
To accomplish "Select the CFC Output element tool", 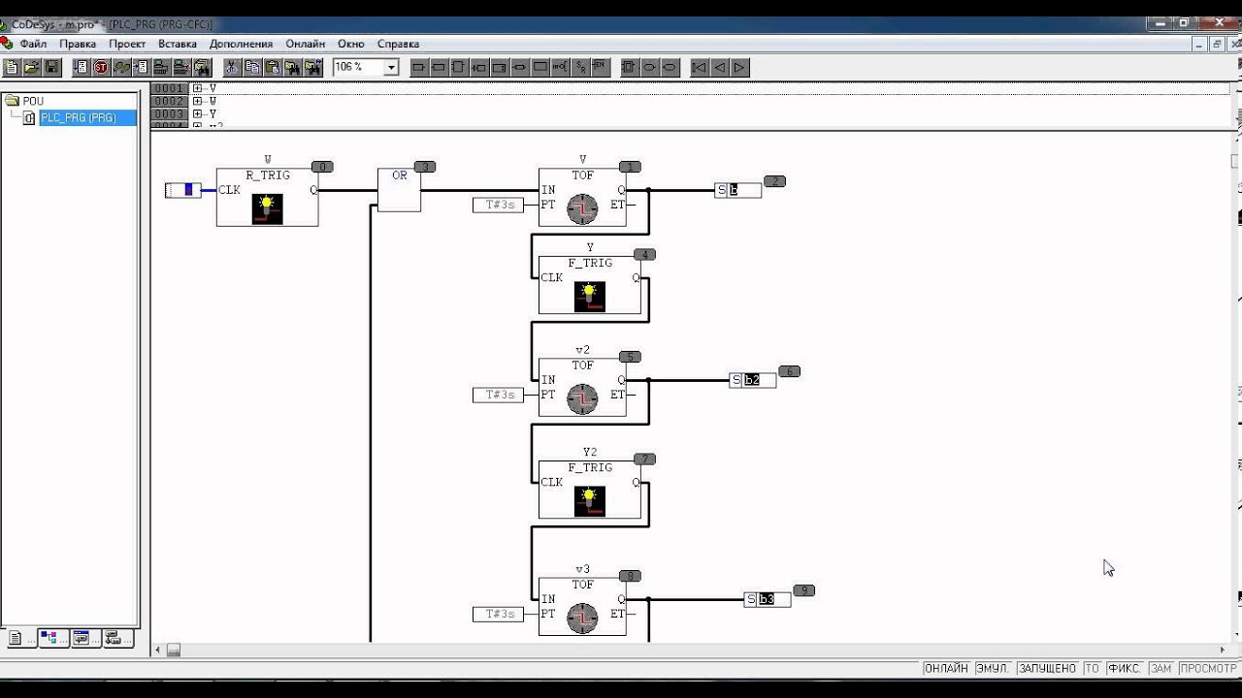I will click(439, 67).
